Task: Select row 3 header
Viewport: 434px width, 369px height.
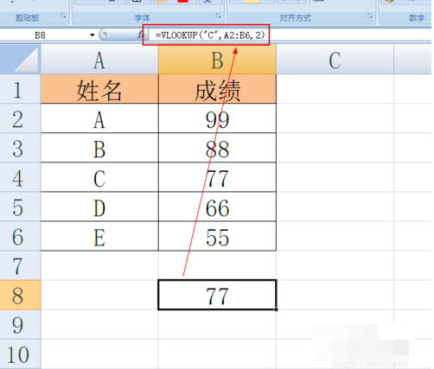Action: click(x=20, y=148)
